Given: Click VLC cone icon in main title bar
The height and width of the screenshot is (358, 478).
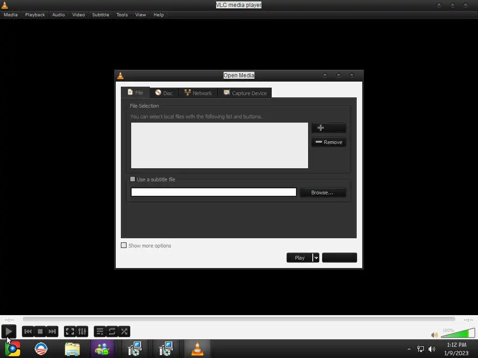Looking at the screenshot, I should coord(5,5).
